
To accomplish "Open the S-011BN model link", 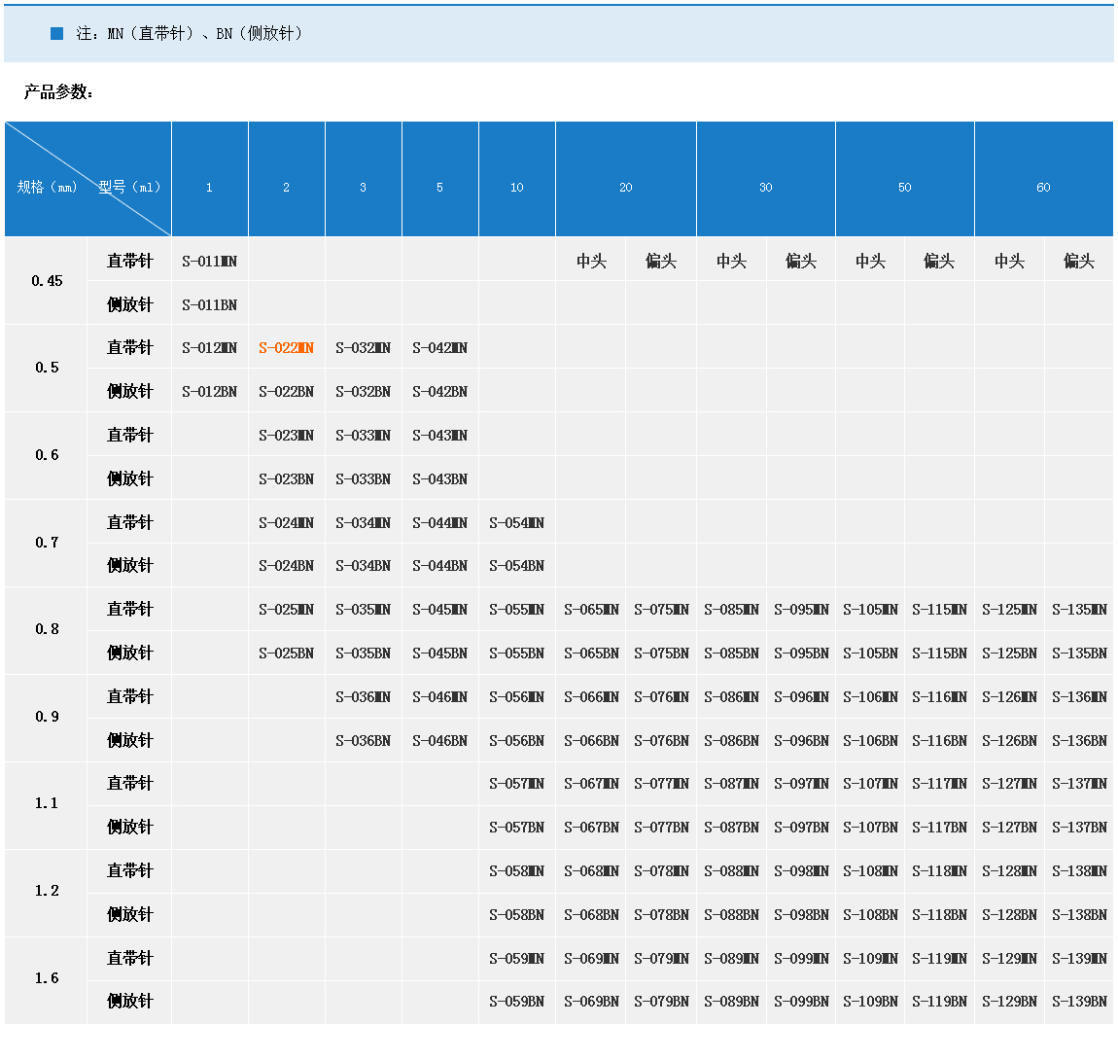I will tap(209, 304).
